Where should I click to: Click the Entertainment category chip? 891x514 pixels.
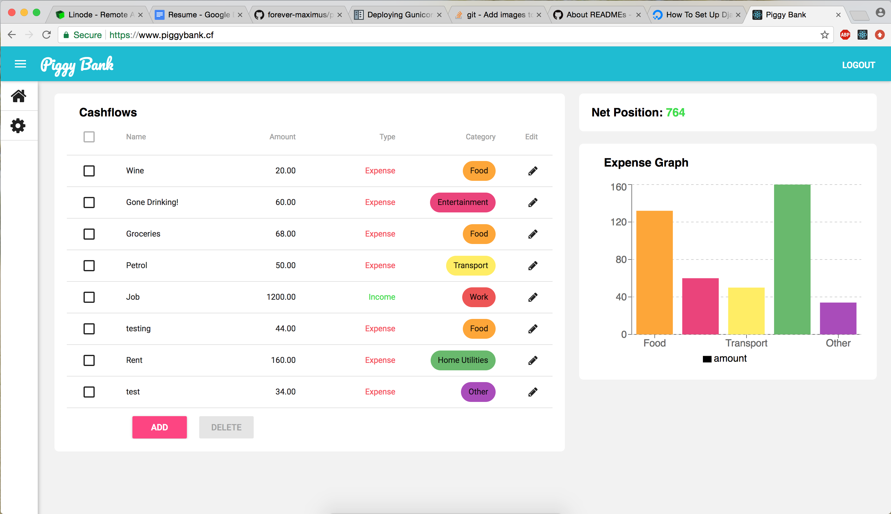click(x=463, y=202)
